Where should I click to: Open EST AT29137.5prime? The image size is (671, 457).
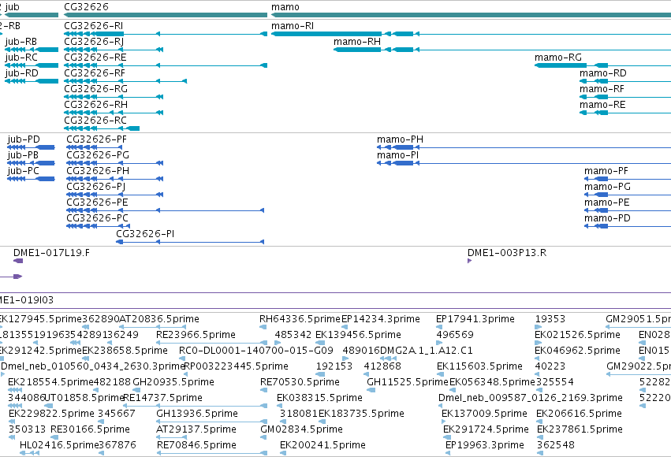(196, 429)
